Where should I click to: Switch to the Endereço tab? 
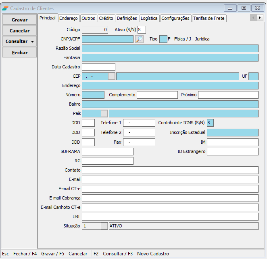point(68,18)
